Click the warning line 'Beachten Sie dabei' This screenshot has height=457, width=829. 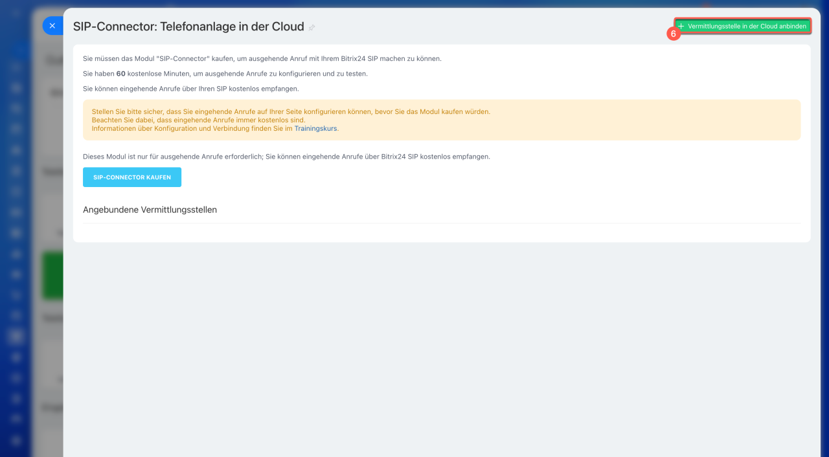pyautogui.click(x=198, y=120)
